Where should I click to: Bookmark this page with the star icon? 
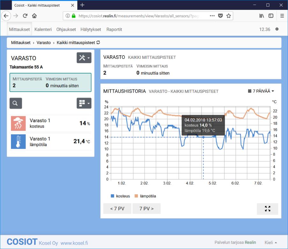pos(228,16)
